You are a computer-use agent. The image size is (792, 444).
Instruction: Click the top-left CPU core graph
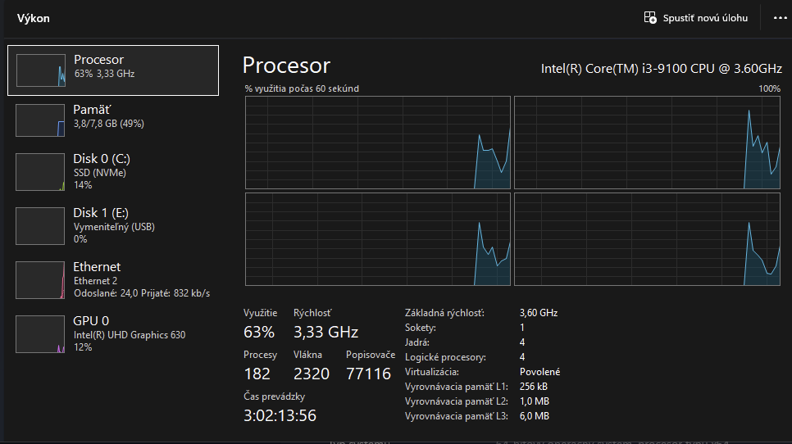[x=378, y=143]
